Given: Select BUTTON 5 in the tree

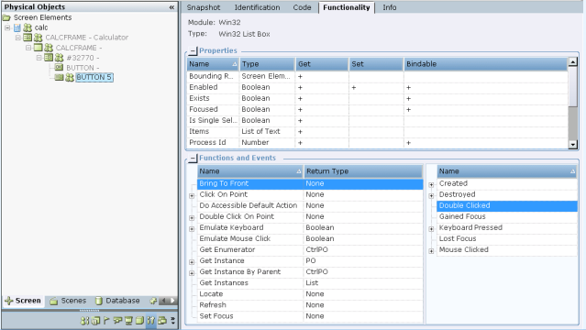Looking at the screenshot, I should 94,77.
